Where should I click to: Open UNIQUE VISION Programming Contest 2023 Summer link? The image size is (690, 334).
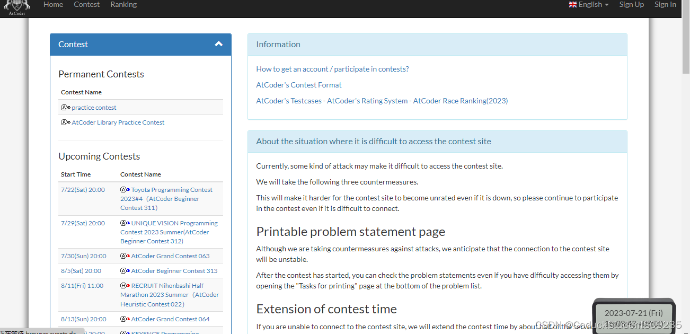169,232
